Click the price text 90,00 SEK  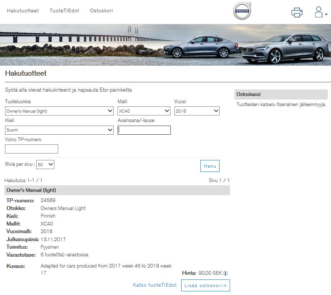210,273
